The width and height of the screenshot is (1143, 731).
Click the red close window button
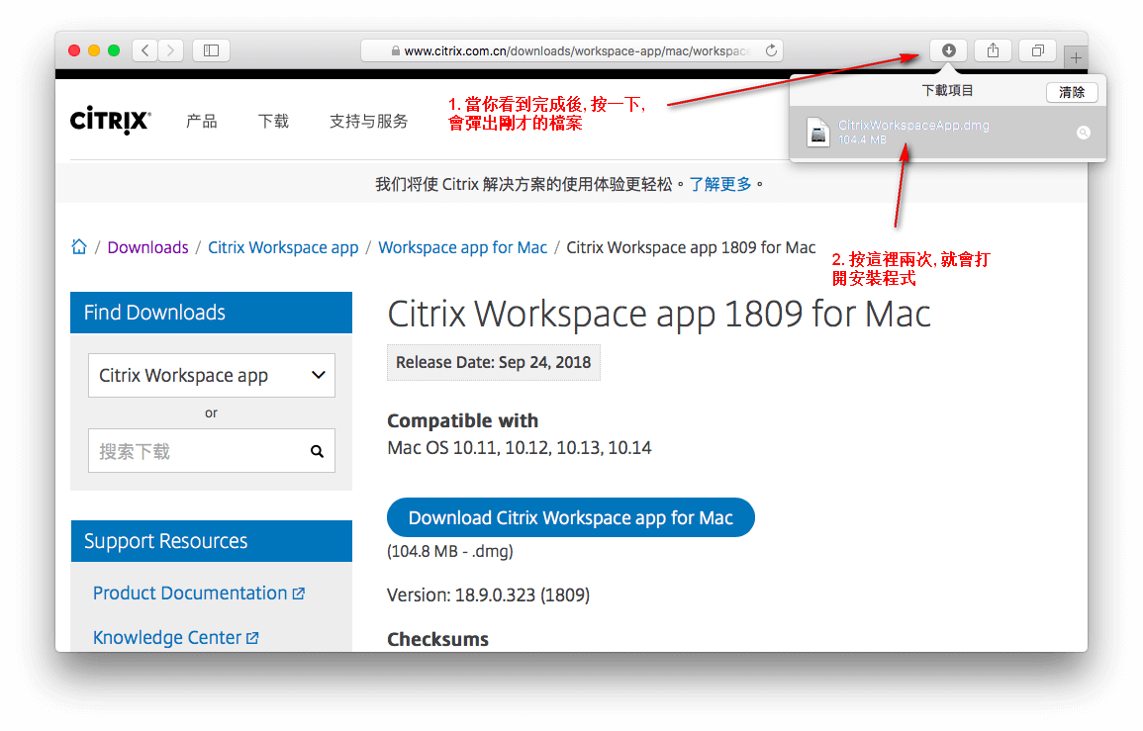click(74, 50)
